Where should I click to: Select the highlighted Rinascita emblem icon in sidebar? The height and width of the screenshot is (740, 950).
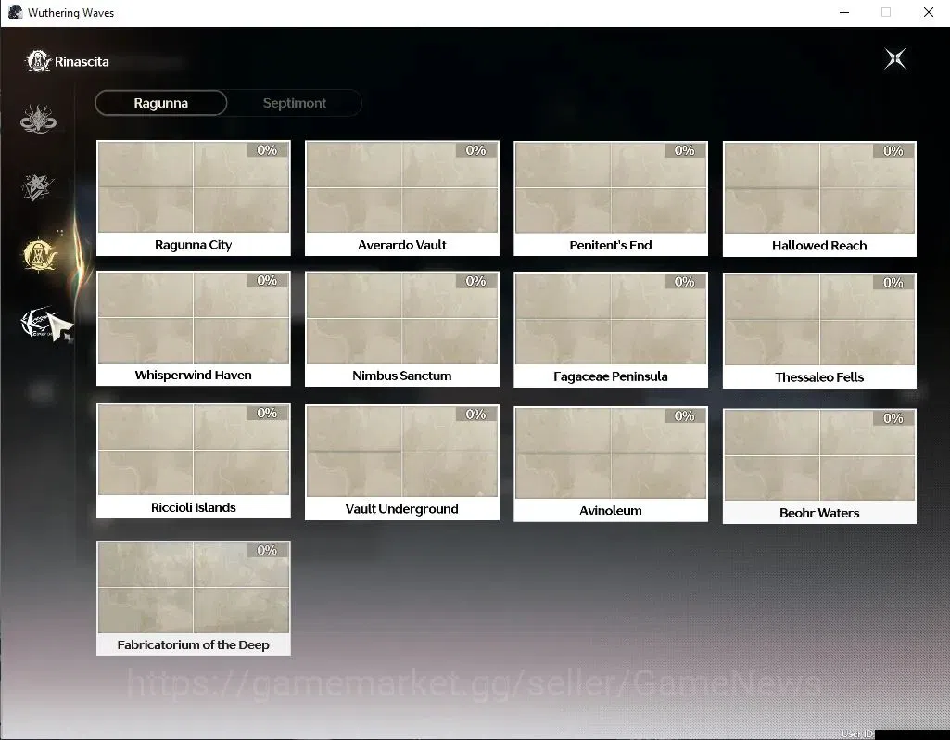(x=39, y=254)
